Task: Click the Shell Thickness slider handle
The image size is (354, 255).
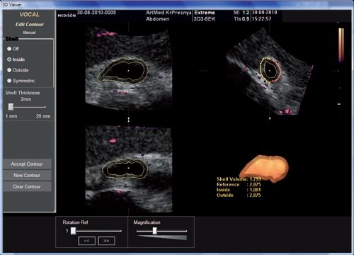Action: tap(11, 107)
